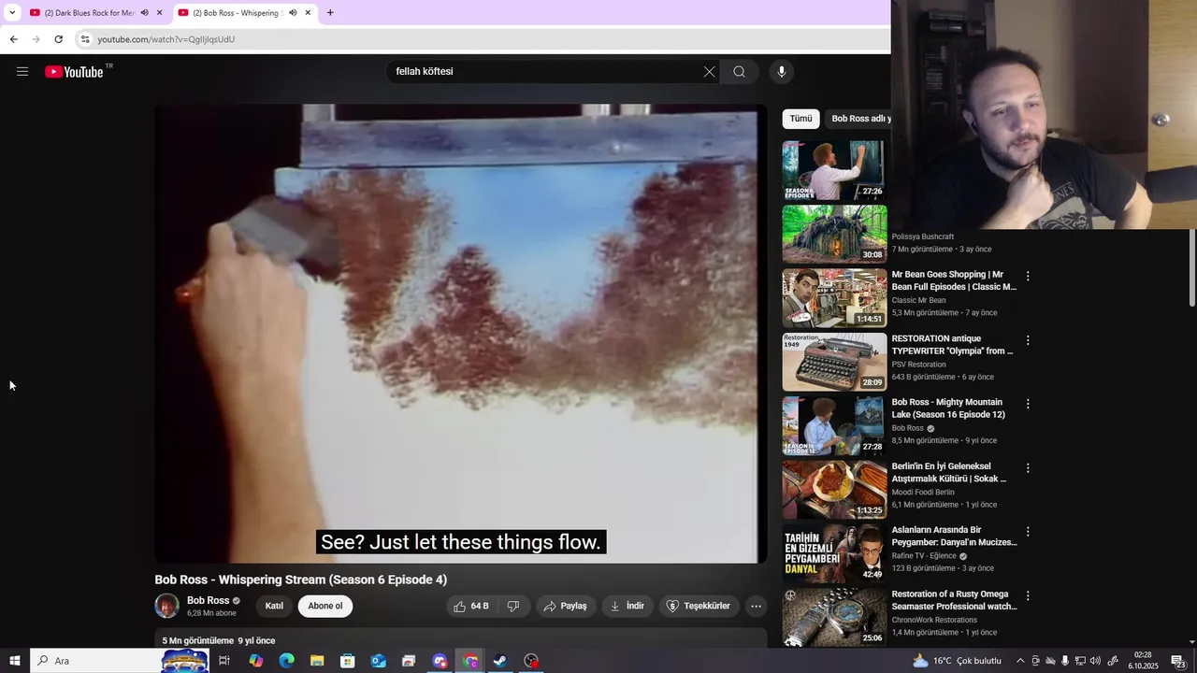The width and height of the screenshot is (1197, 673).
Task: Play the 25:06 rusty Omega watch thumbnail
Action: [x=834, y=616]
